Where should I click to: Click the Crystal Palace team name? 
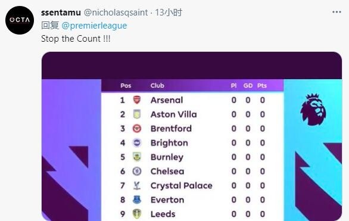182,186
